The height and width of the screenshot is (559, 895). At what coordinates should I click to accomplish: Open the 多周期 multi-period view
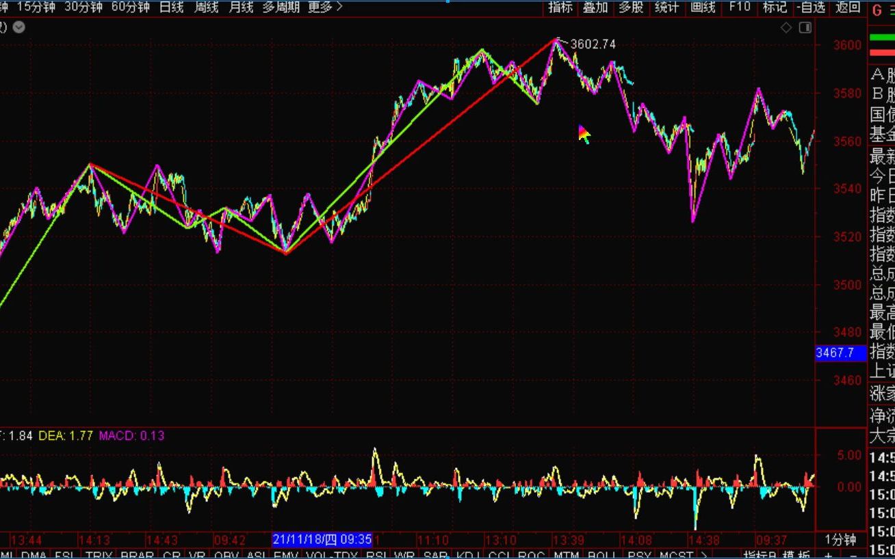281,7
